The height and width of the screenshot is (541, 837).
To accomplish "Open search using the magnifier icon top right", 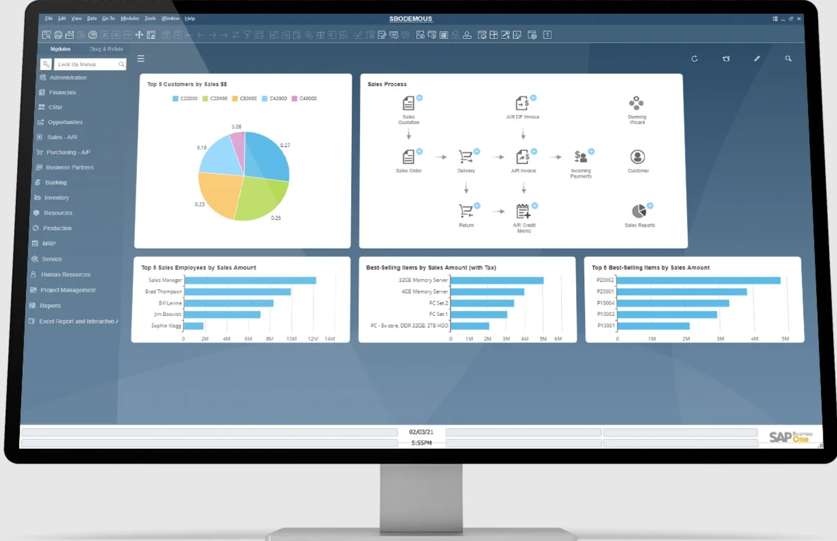I will tap(789, 58).
